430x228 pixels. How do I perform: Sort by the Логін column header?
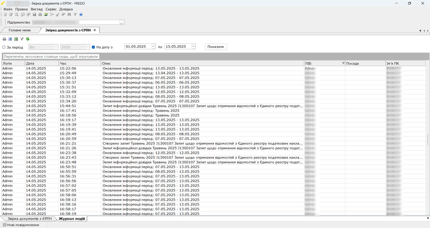tap(13, 63)
